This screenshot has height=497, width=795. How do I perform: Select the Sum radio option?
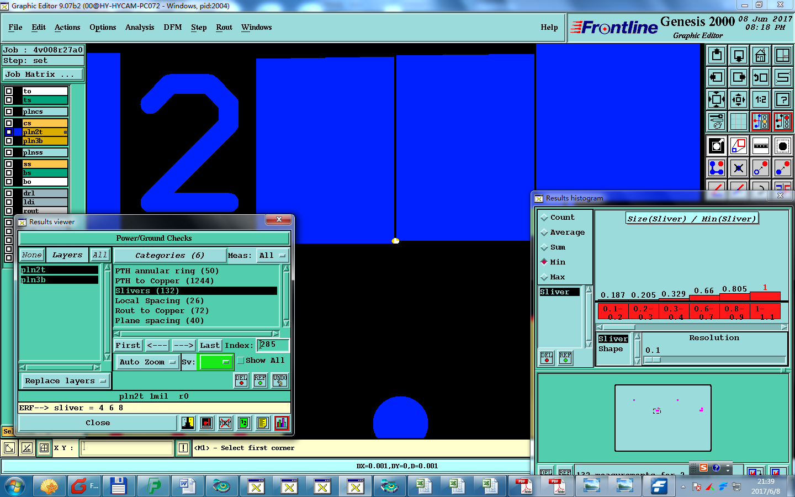tap(544, 247)
